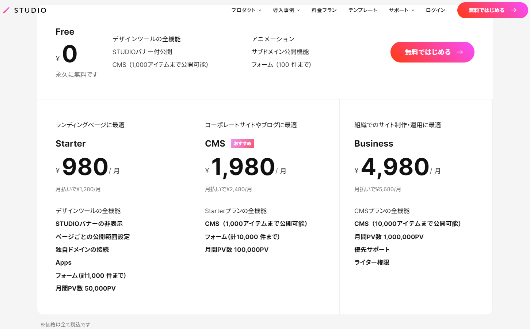Select the Free plan heading
This screenshot has width=530, height=329.
point(65,32)
